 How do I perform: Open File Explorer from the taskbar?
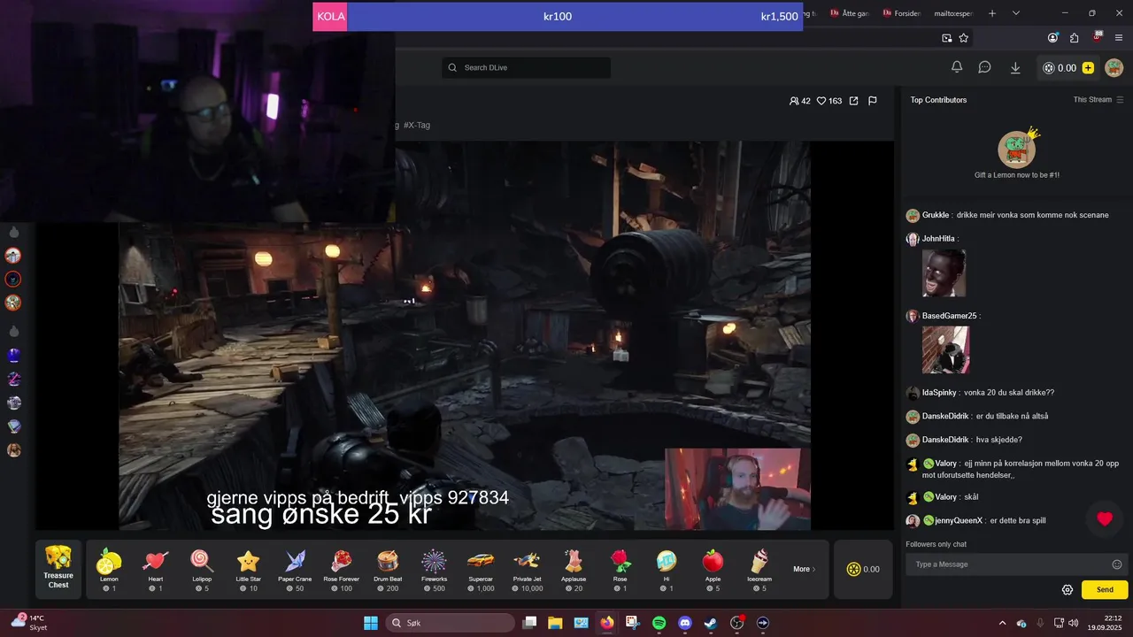555,623
